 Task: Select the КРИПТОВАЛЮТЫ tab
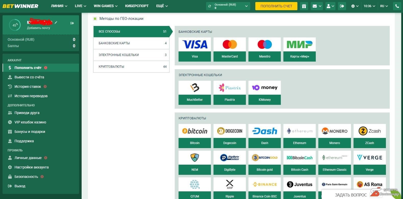131,67
